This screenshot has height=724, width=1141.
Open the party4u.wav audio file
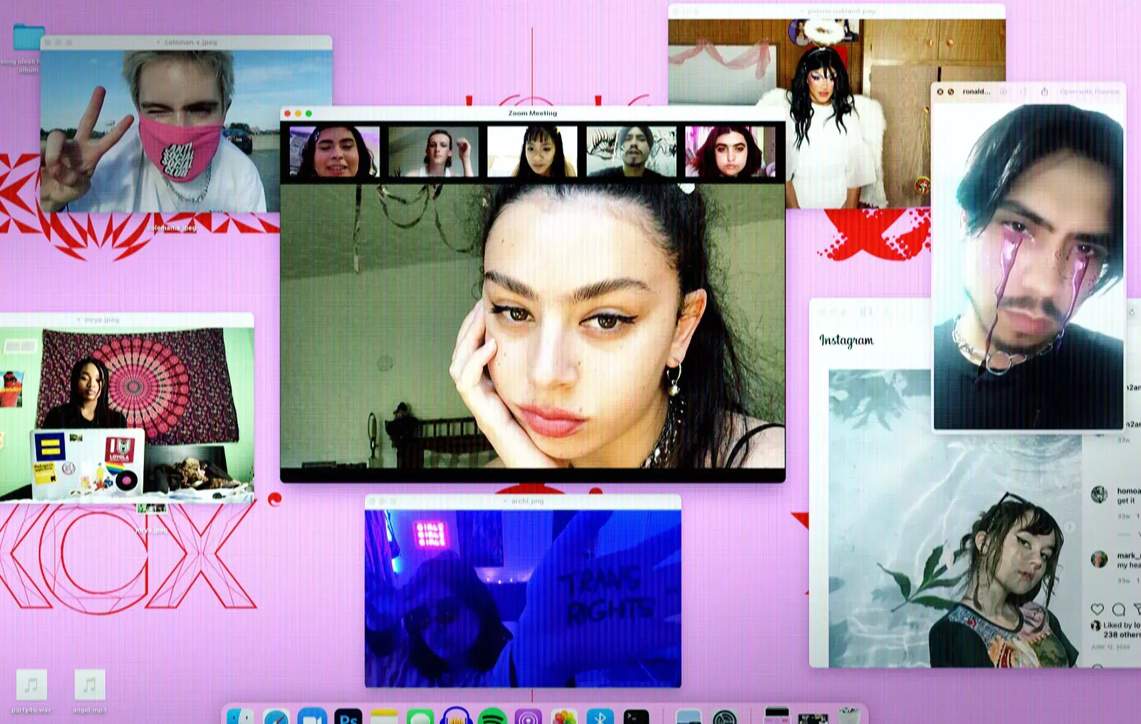click(x=31, y=685)
